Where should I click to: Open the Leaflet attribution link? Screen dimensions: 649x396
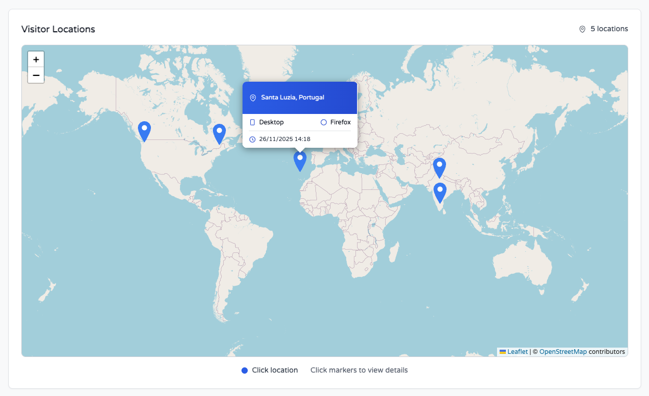click(517, 351)
